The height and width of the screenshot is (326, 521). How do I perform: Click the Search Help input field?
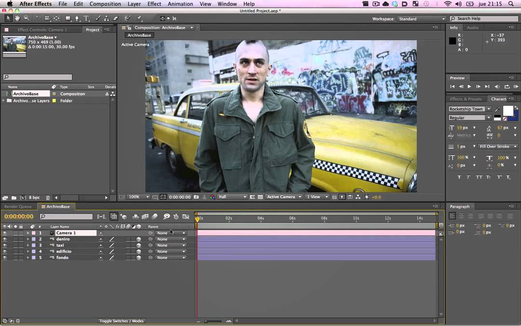(484, 19)
